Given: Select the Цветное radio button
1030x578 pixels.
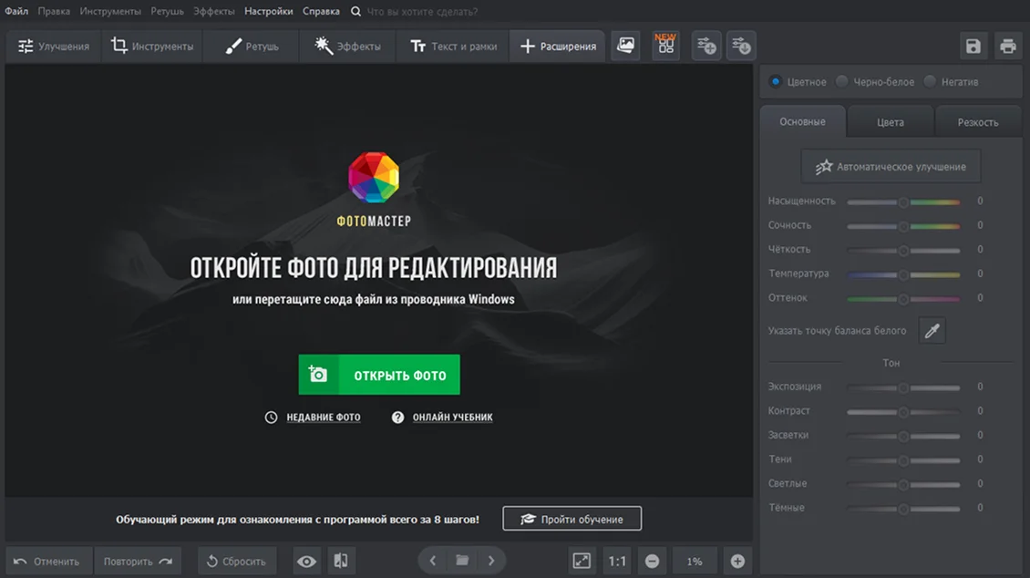Looking at the screenshot, I should tap(776, 81).
